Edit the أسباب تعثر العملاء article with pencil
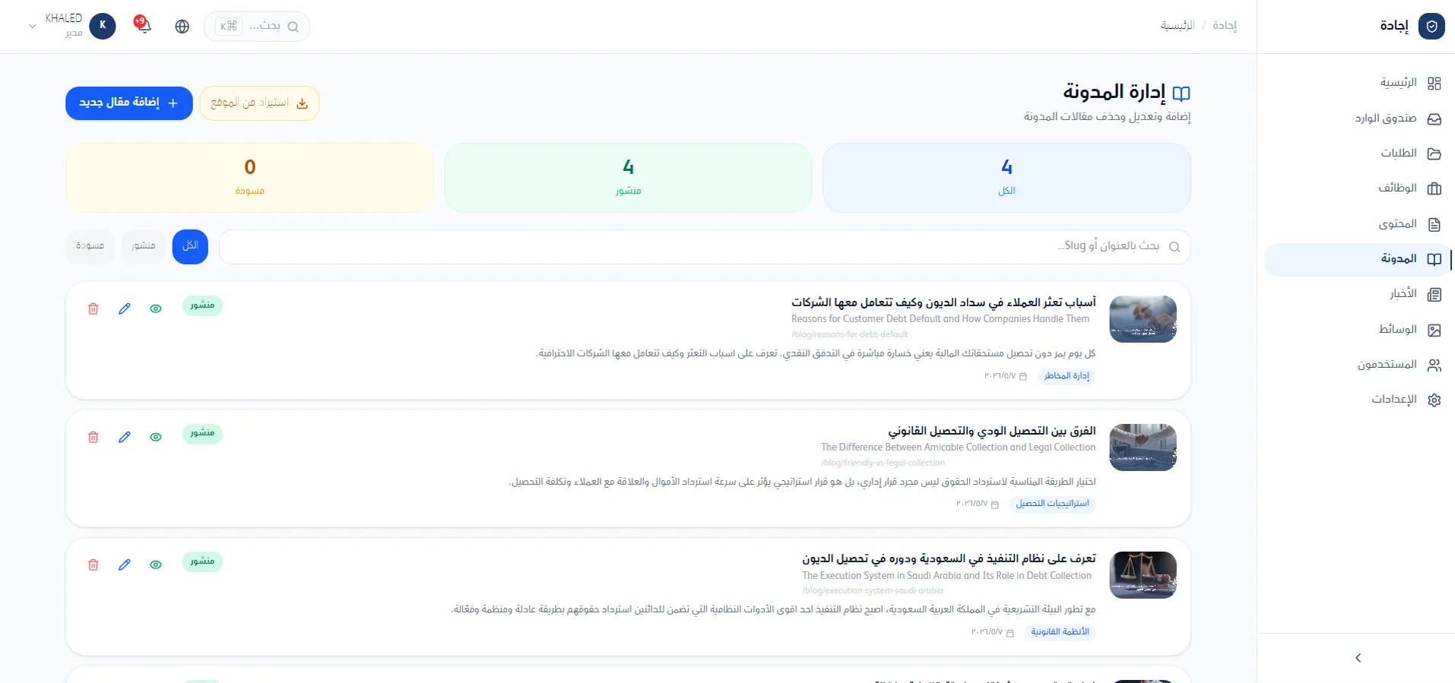 (125, 308)
